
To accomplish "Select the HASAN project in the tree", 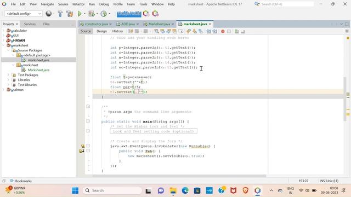I will click(19, 40).
